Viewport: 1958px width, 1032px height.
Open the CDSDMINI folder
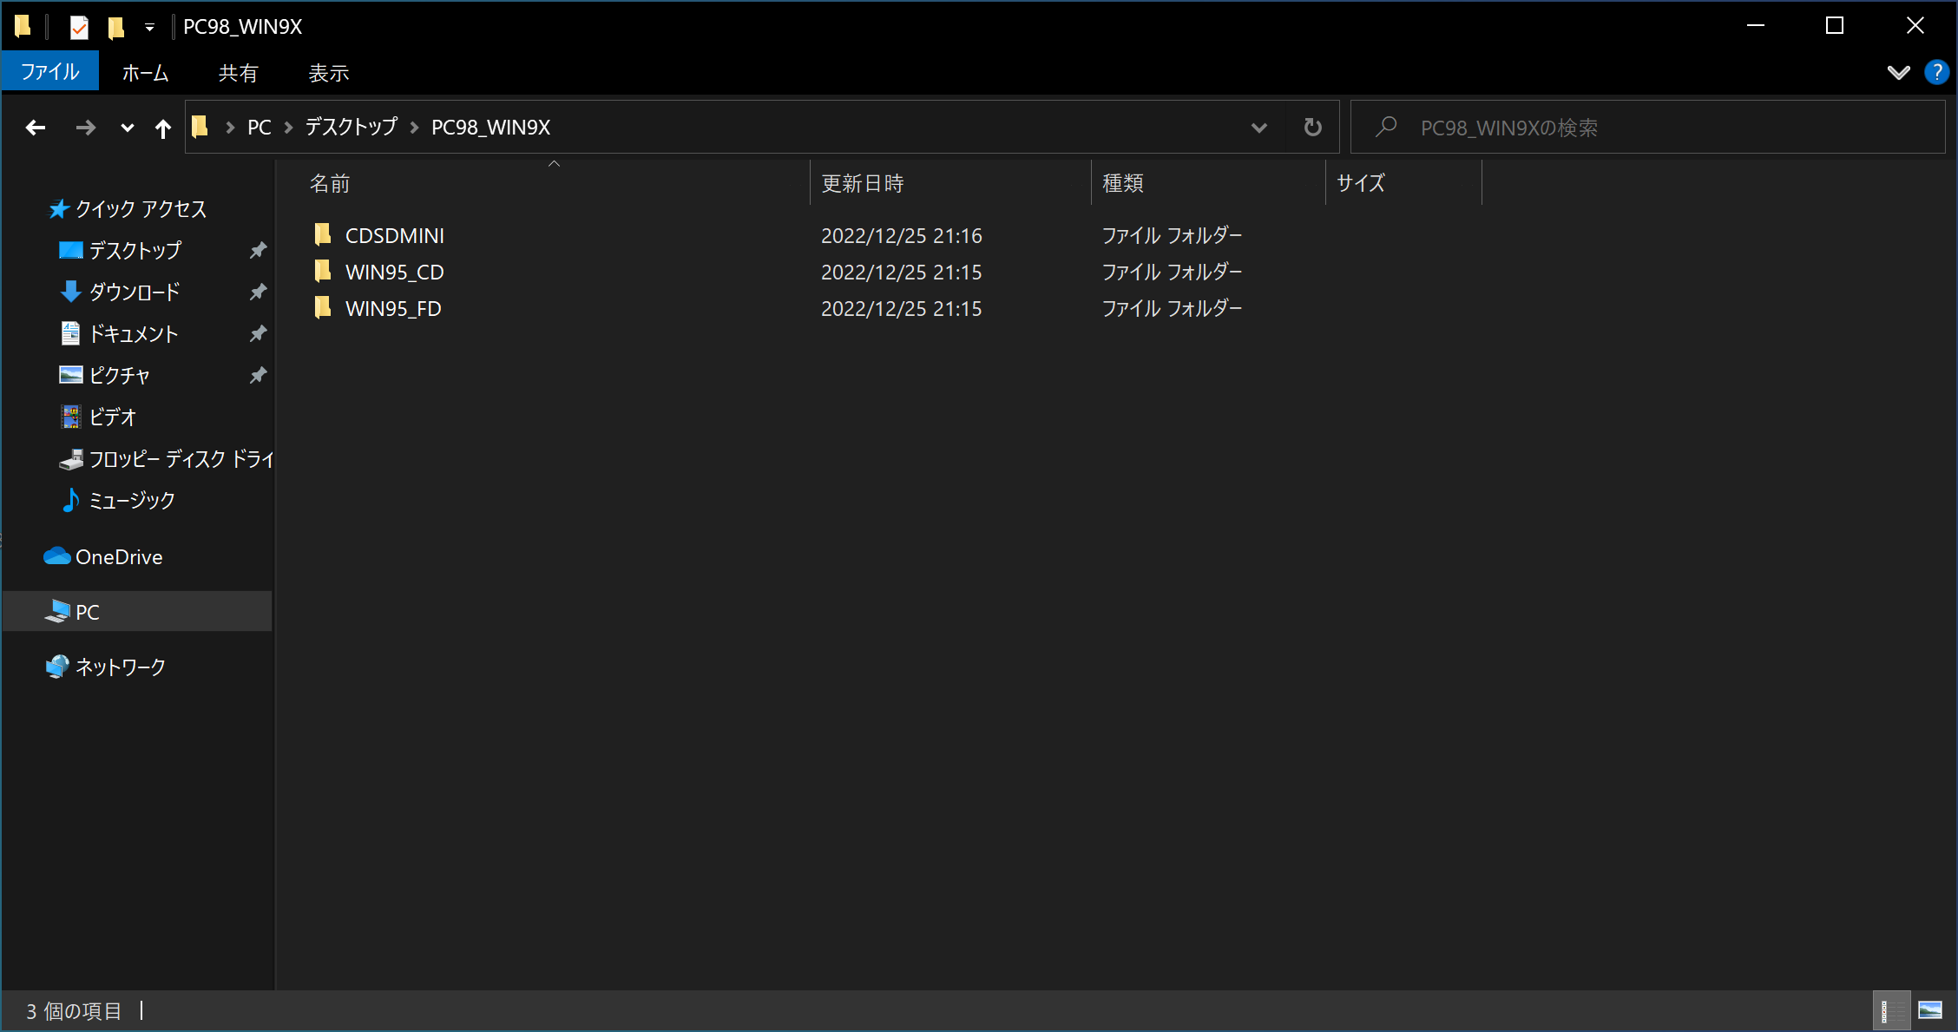[394, 235]
